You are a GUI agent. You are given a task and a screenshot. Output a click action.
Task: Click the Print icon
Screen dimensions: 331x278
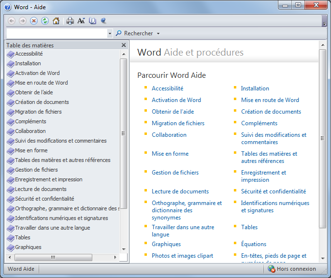(x=70, y=21)
